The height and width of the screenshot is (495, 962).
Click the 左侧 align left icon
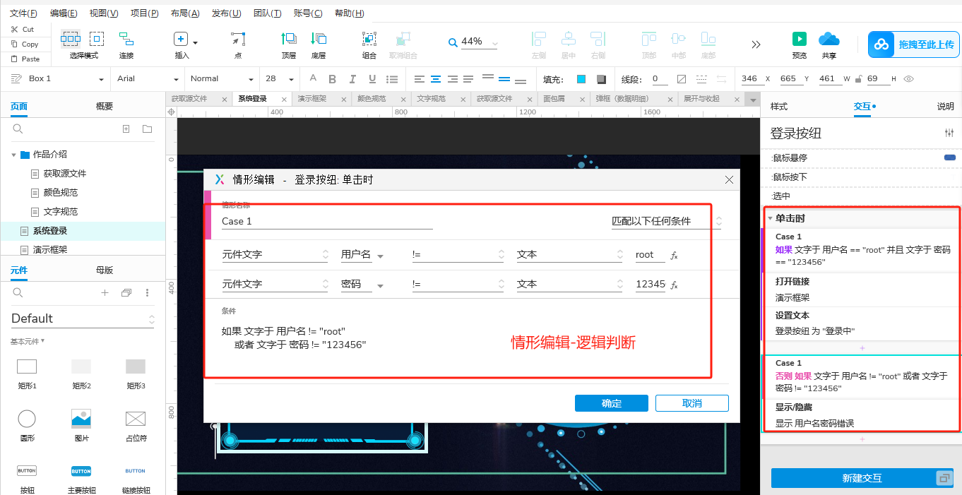(x=539, y=39)
